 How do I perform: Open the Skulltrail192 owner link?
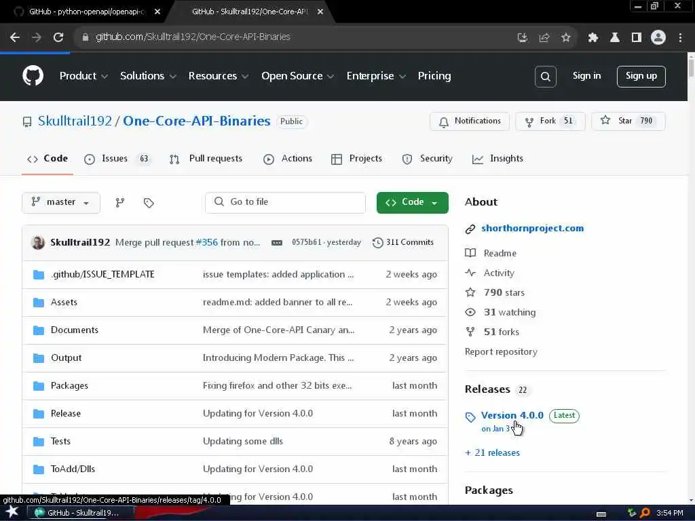(75, 121)
